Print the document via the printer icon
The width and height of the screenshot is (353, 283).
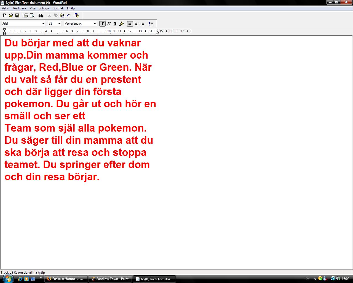click(x=26, y=15)
